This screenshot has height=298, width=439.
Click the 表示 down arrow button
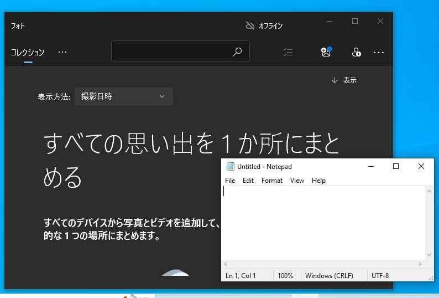tap(344, 80)
